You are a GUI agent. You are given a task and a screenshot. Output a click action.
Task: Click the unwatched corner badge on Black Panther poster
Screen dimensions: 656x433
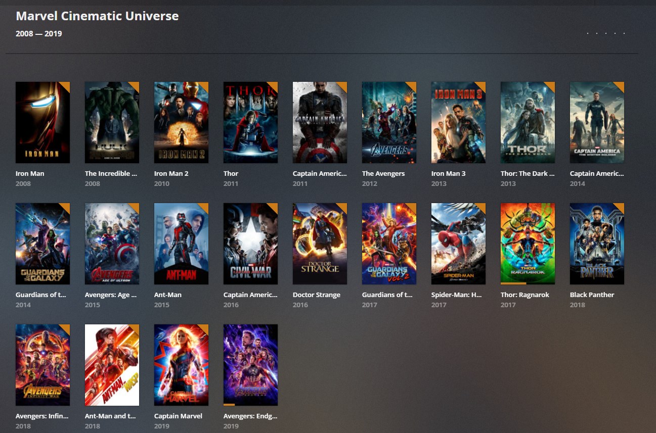click(x=620, y=207)
